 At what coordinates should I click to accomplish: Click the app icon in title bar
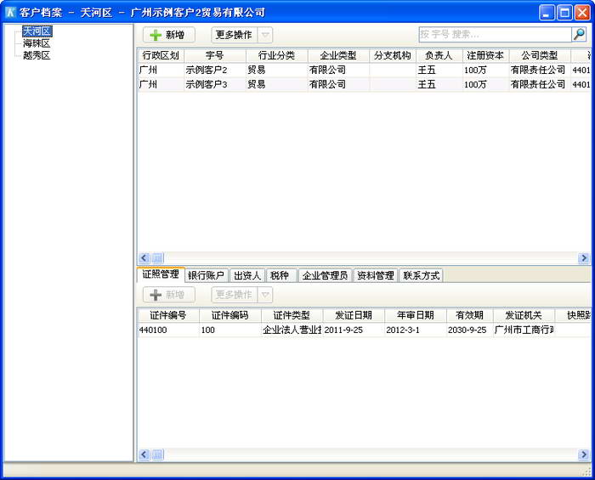[10, 12]
